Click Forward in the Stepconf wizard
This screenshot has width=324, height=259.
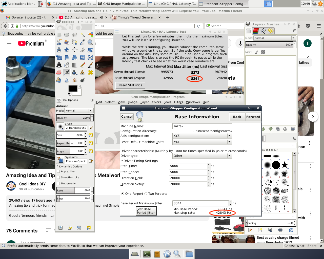coord(253,117)
